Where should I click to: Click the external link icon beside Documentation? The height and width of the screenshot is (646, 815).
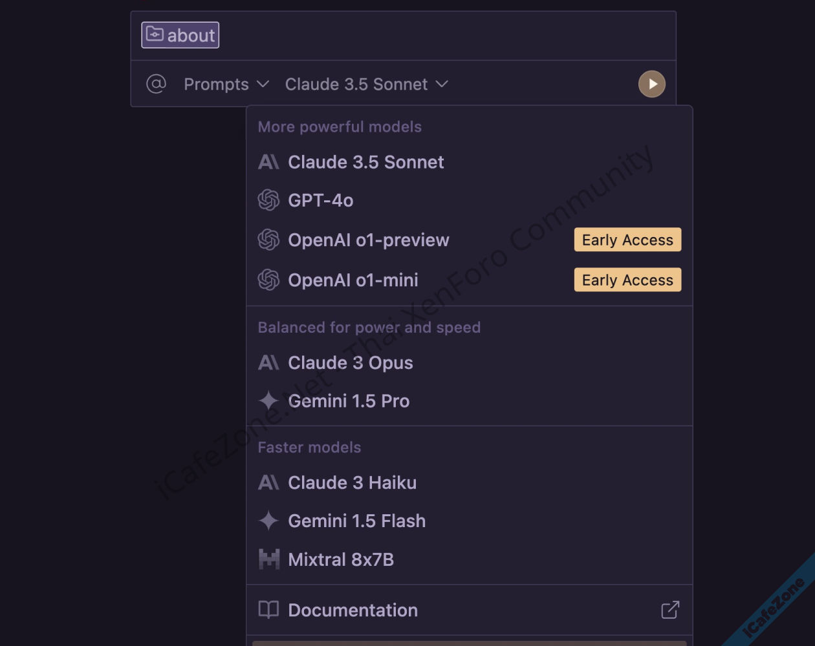pyautogui.click(x=670, y=610)
